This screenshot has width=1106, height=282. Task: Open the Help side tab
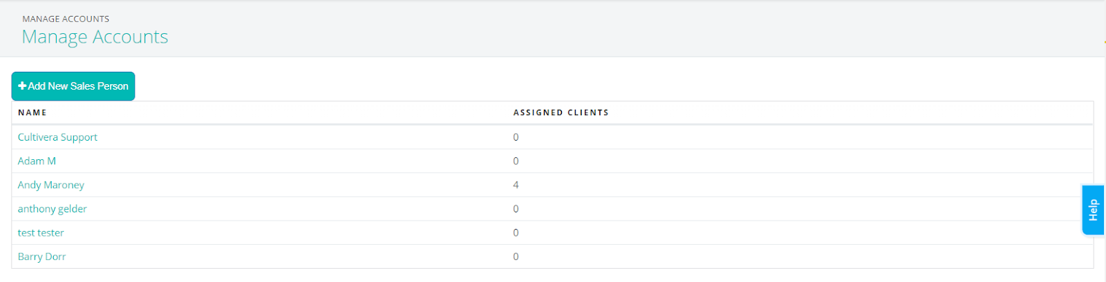(1093, 210)
